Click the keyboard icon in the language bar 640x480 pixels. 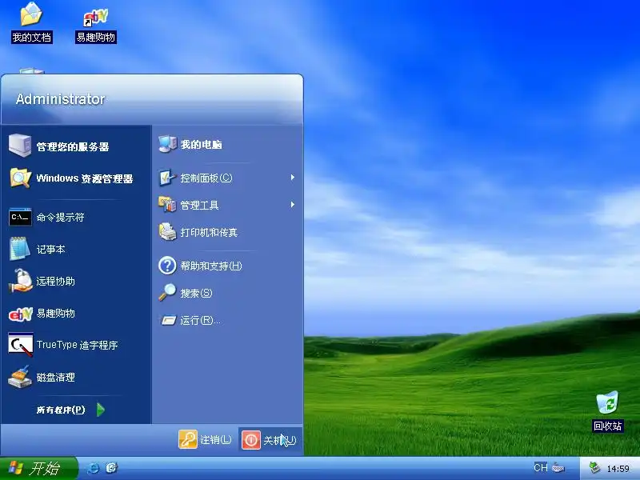coord(558,468)
